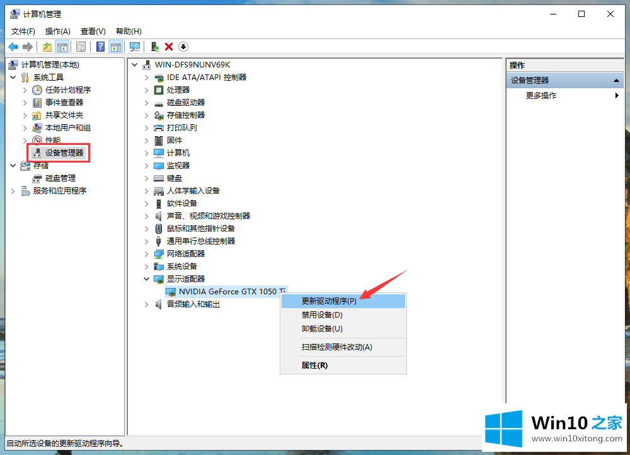Select the 键盘 device category

(175, 178)
